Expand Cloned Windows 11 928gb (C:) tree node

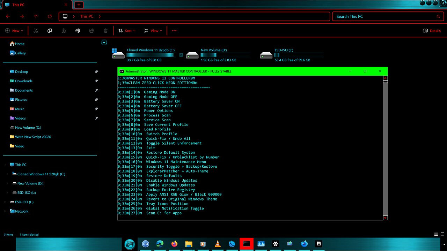[8, 174]
